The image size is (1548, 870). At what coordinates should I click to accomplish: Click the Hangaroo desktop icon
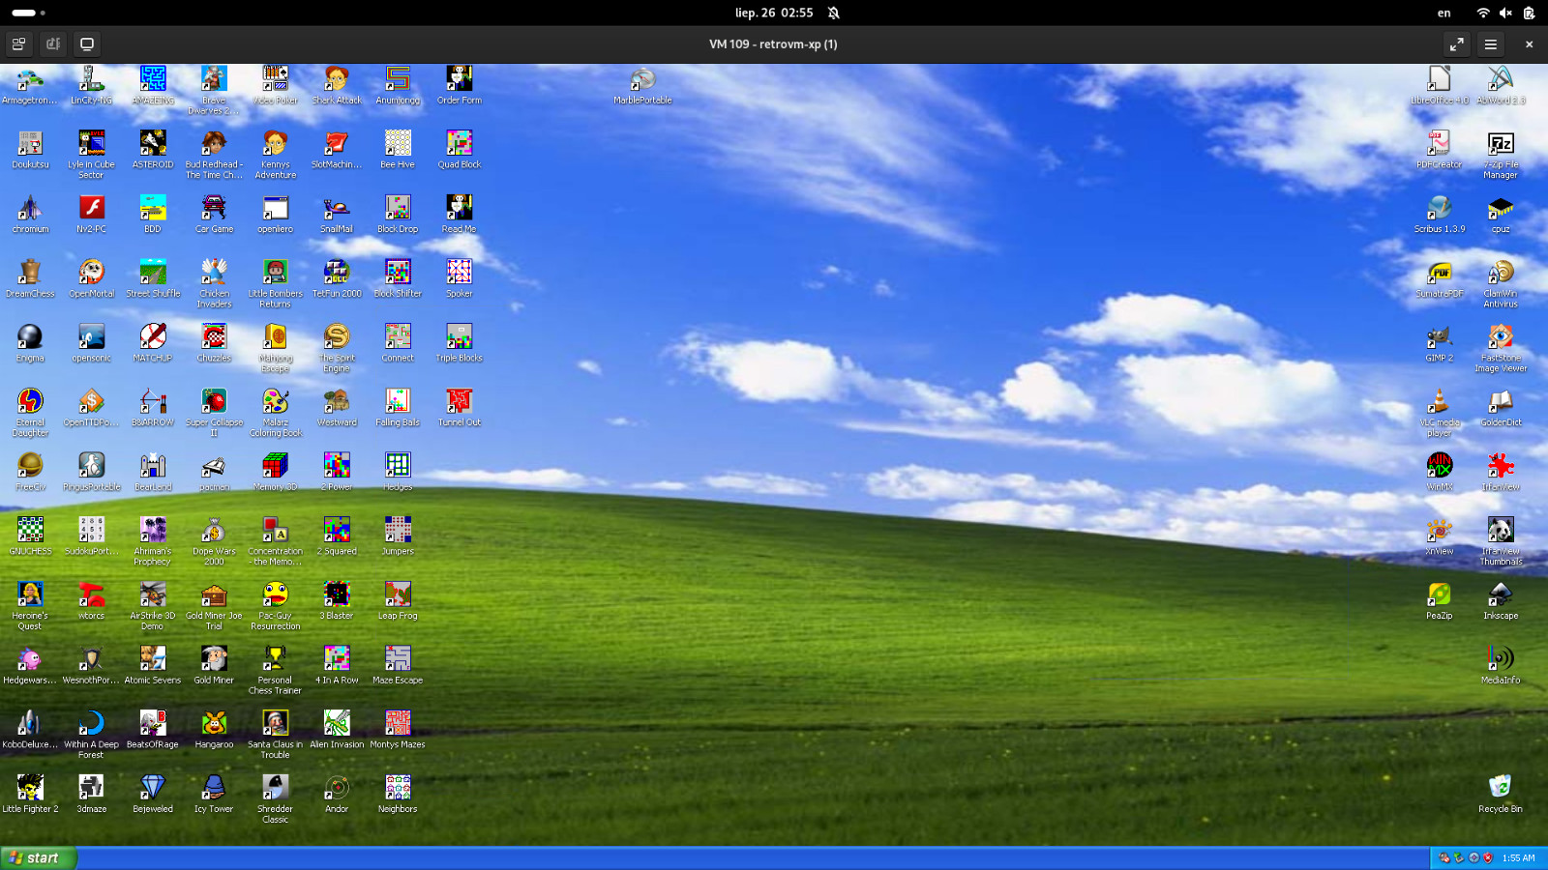click(214, 723)
